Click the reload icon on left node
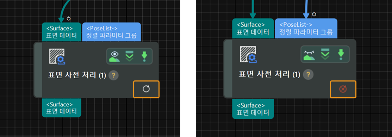 [146, 89]
